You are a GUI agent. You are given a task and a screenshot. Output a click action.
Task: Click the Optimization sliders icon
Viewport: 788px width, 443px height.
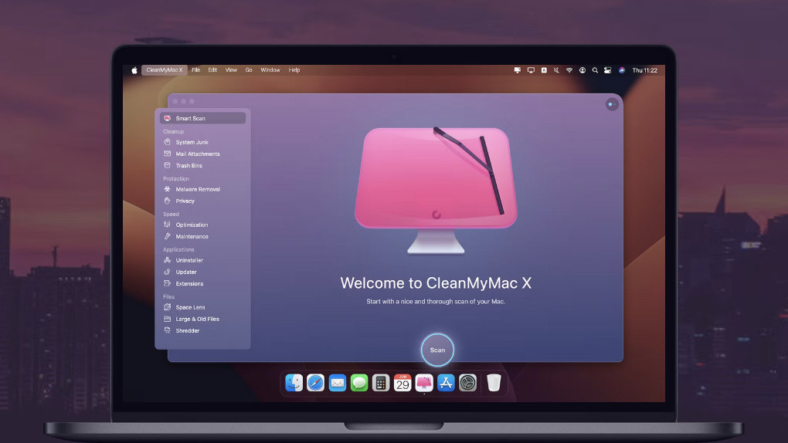coord(168,225)
